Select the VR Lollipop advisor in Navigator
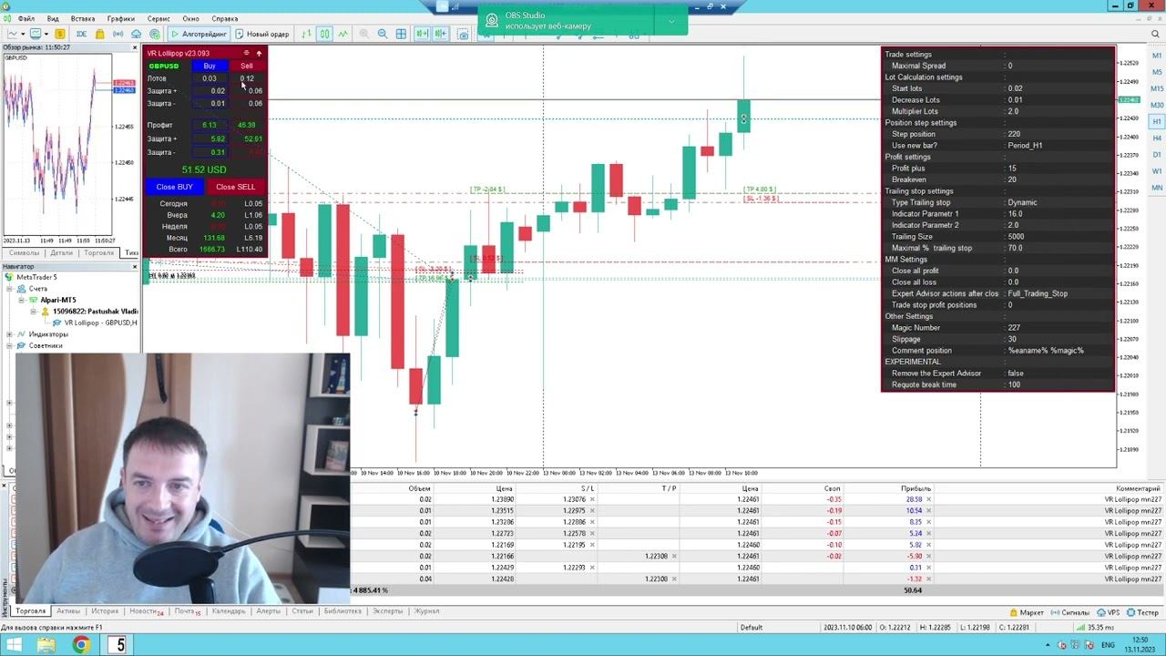Viewport: 1166px width, 656px height. click(95, 323)
